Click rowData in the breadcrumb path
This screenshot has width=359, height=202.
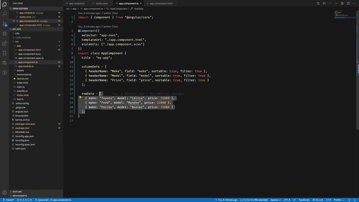click(139, 9)
